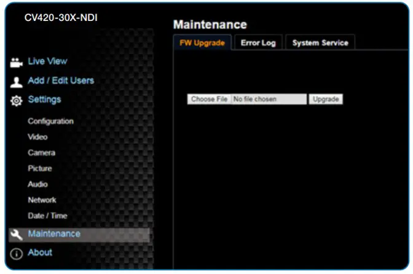This screenshot has height=274, width=413.
Task: Switch to the FW Upgrade tab
Action: pos(202,42)
